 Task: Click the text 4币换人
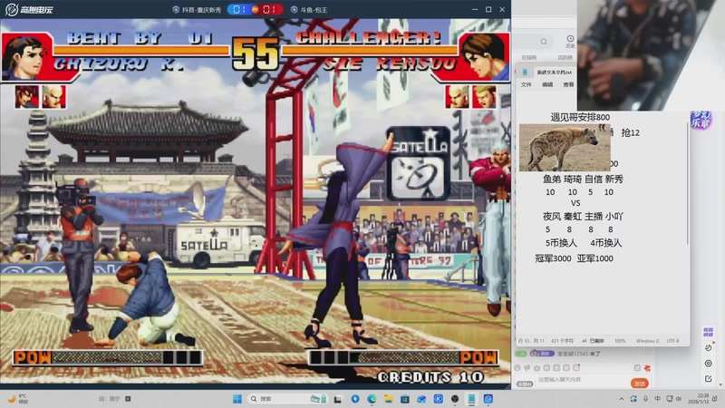click(x=605, y=243)
